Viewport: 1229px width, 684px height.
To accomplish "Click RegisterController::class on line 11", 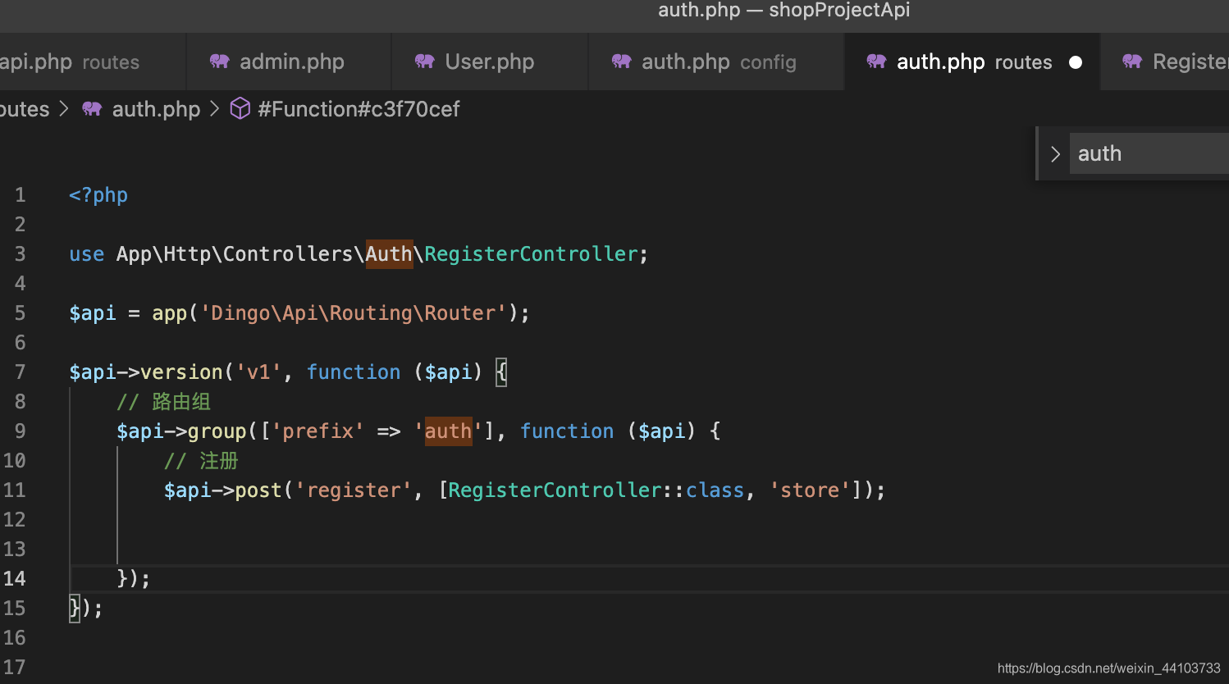I will point(596,490).
